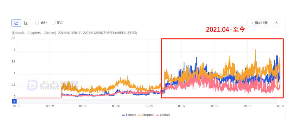Image resolution: width=288 pixels, height=124 pixels.
Task: Toggle the Chapters series via its orange legend marker
Action: (140, 115)
